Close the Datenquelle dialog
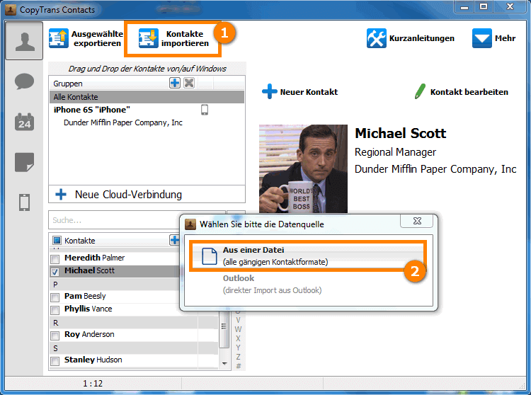 [417, 221]
